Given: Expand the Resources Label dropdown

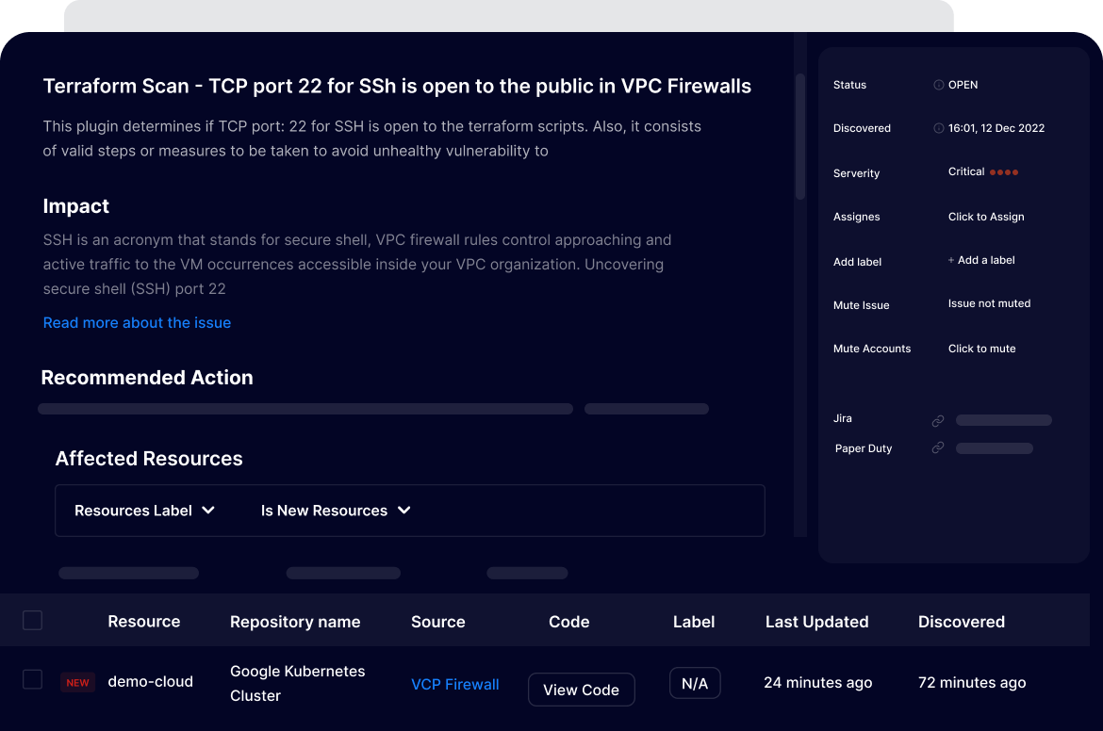Looking at the screenshot, I should tap(145, 511).
